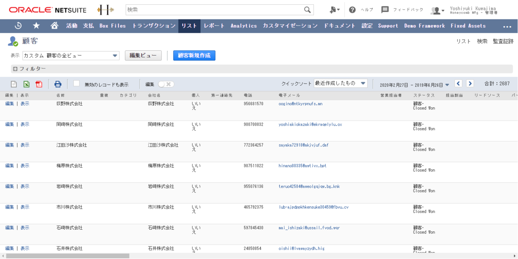518x259 pixels.
Task: Click the 顧客新規作成 button
Action: point(194,56)
